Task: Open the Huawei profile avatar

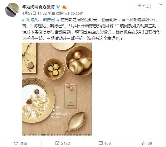Action: [12, 10]
